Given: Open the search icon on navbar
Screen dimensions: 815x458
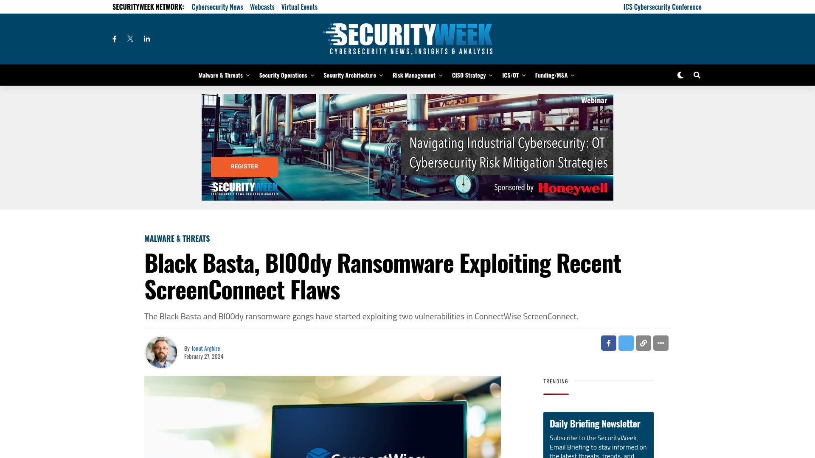Looking at the screenshot, I should 696,75.
